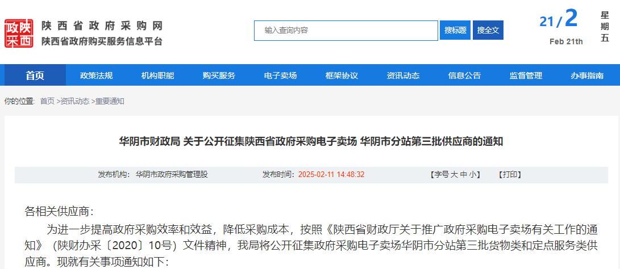Image resolution: width=620 pixels, height=269 pixels.
Task: Set font size to 大
Action: coord(454,175)
